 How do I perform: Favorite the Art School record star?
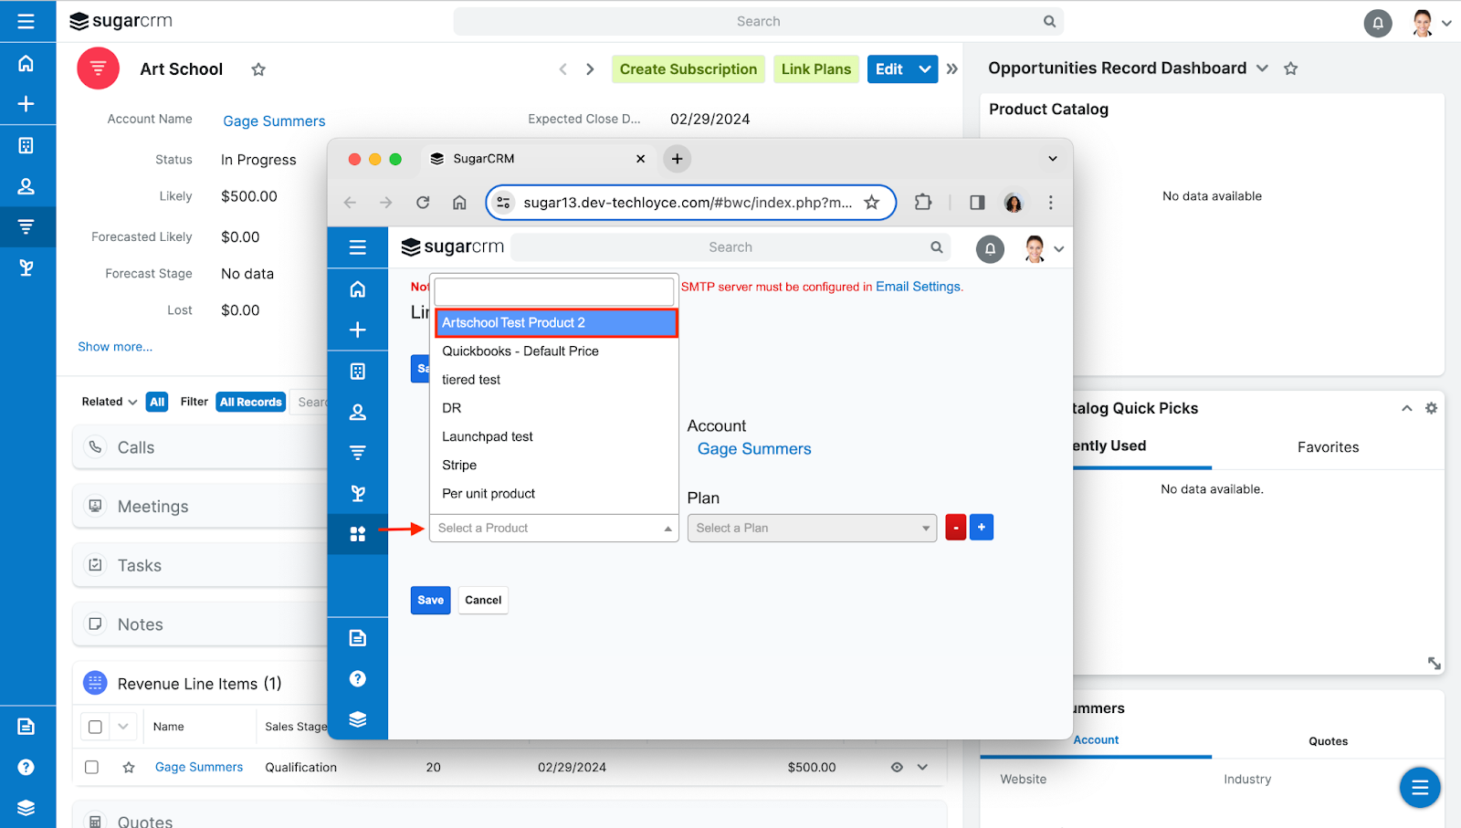coord(258,69)
